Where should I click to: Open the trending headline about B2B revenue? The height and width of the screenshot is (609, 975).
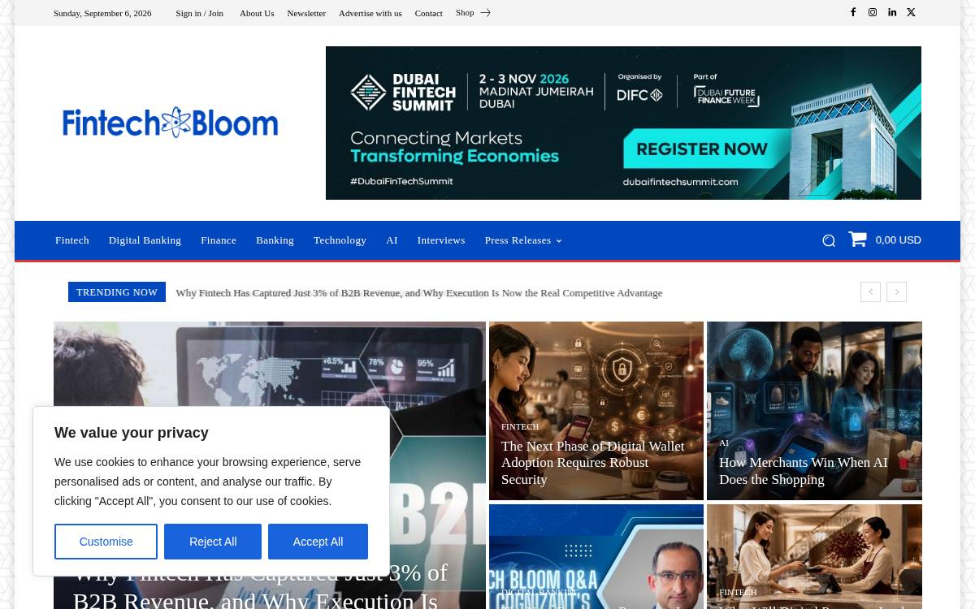(419, 293)
